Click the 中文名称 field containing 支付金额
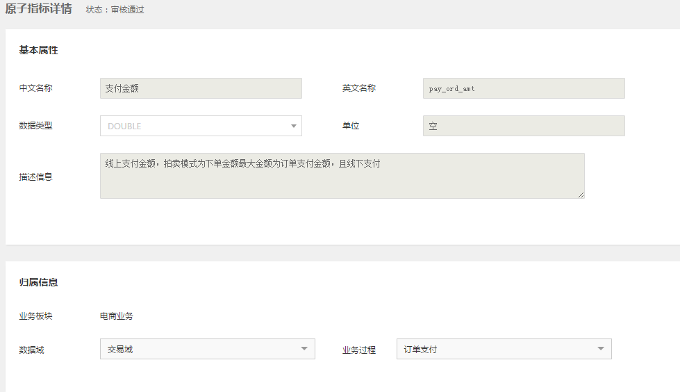Image resolution: width=680 pixels, height=392 pixels. (201, 88)
